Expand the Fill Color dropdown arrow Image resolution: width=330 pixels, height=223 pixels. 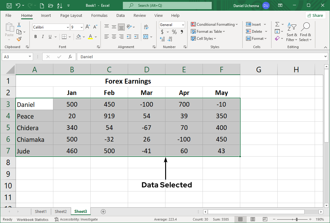pyautogui.click(x=84, y=36)
